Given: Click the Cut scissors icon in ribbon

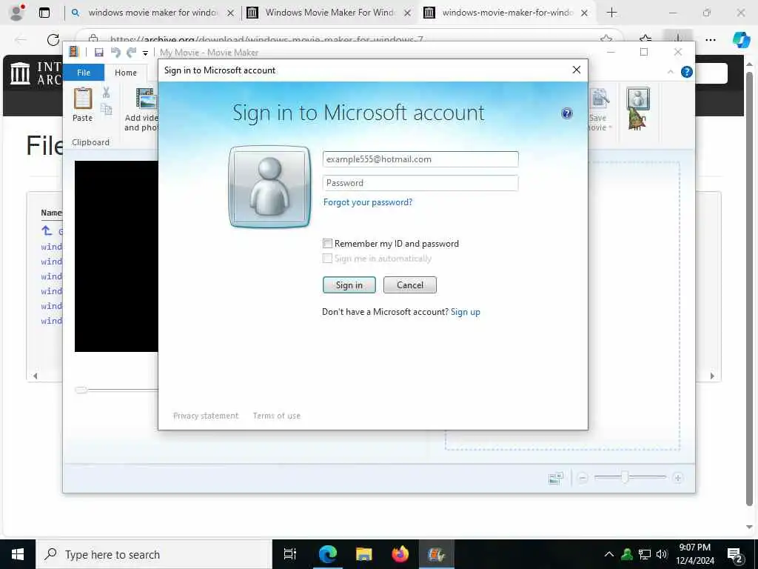Looking at the screenshot, I should [106, 92].
